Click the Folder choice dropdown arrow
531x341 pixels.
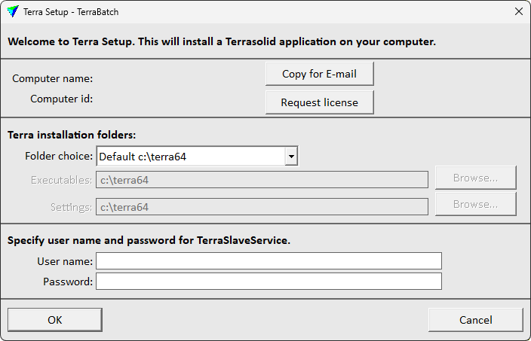pyautogui.click(x=291, y=156)
